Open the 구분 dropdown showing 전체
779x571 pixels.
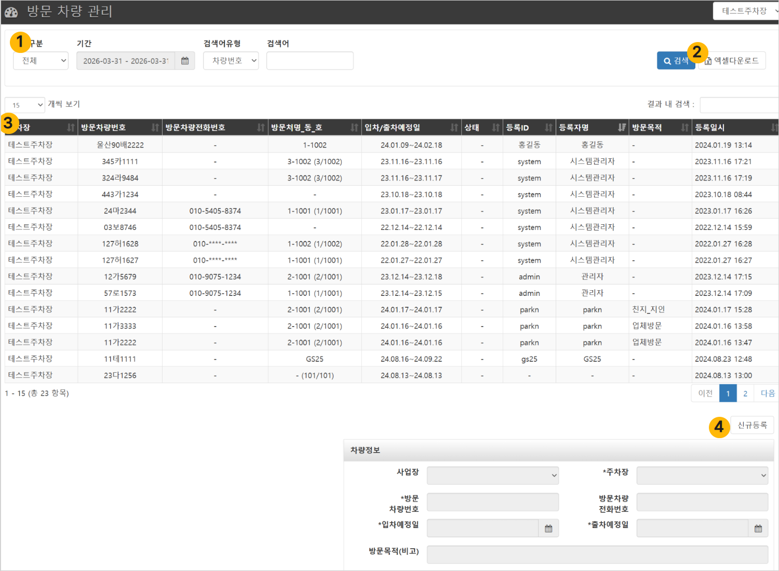point(41,61)
